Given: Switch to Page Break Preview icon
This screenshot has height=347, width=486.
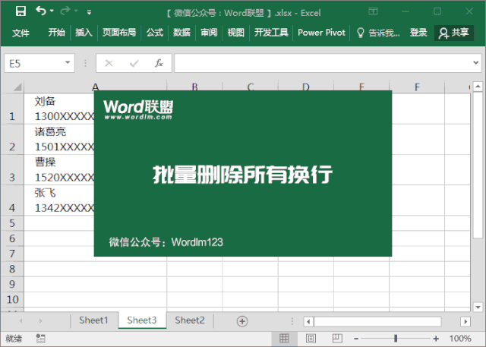Looking at the screenshot, I should pyautogui.click(x=337, y=339).
